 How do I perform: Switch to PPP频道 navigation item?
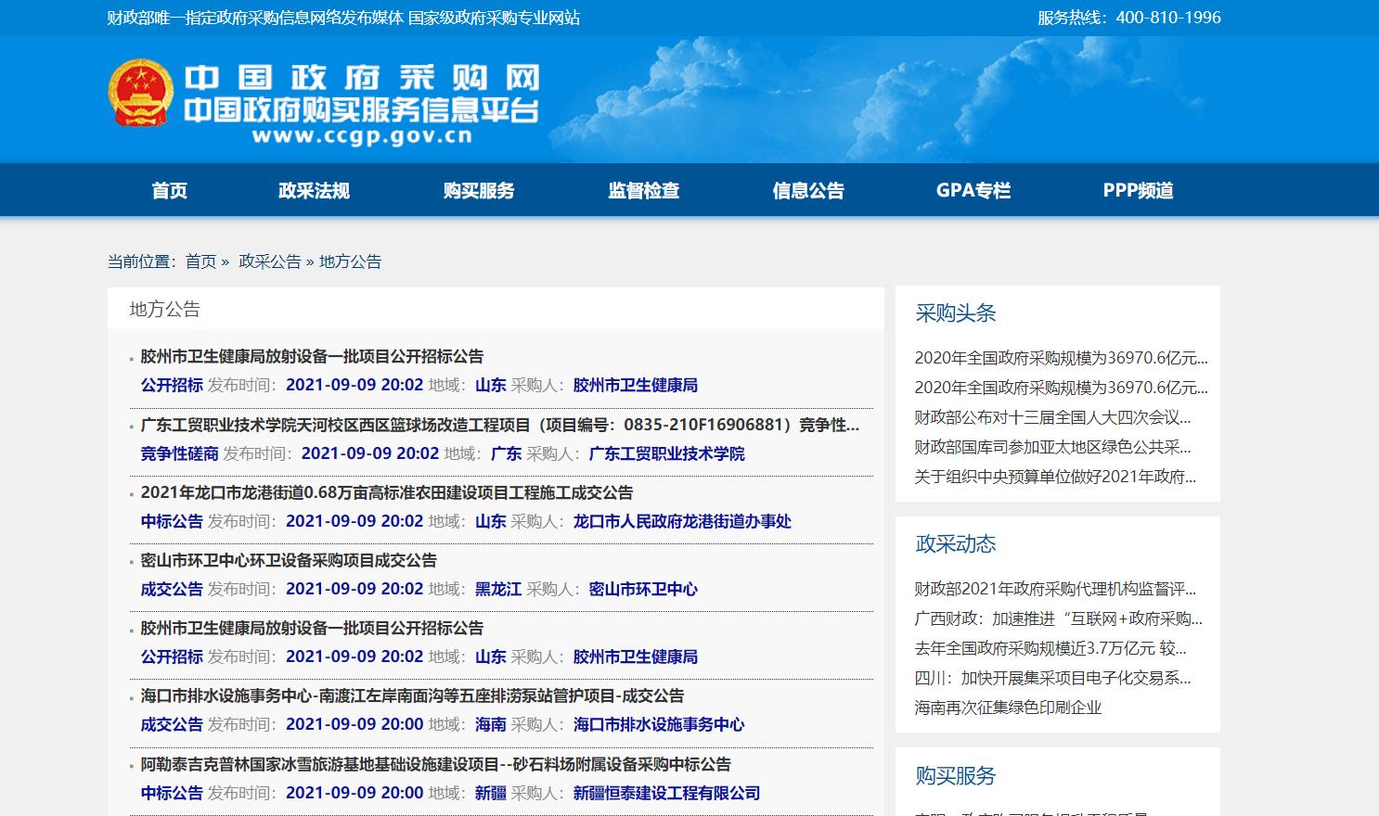click(1138, 190)
